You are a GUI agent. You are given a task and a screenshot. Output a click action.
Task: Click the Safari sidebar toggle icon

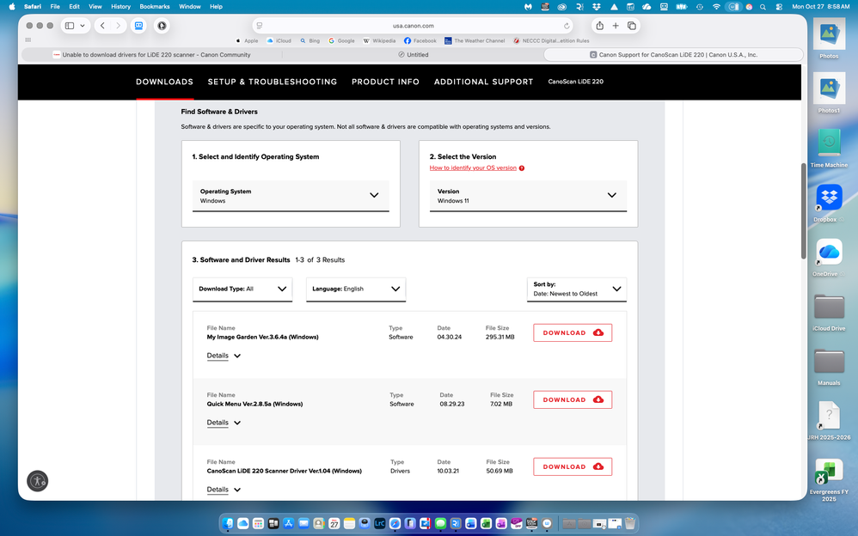click(70, 26)
